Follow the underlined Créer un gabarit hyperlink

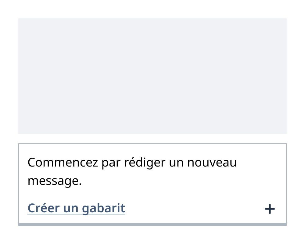(76, 208)
